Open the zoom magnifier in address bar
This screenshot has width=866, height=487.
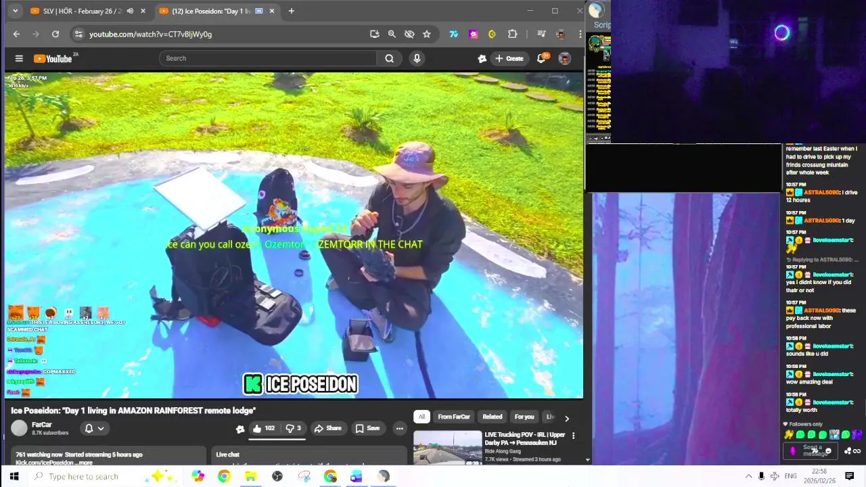click(392, 34)
